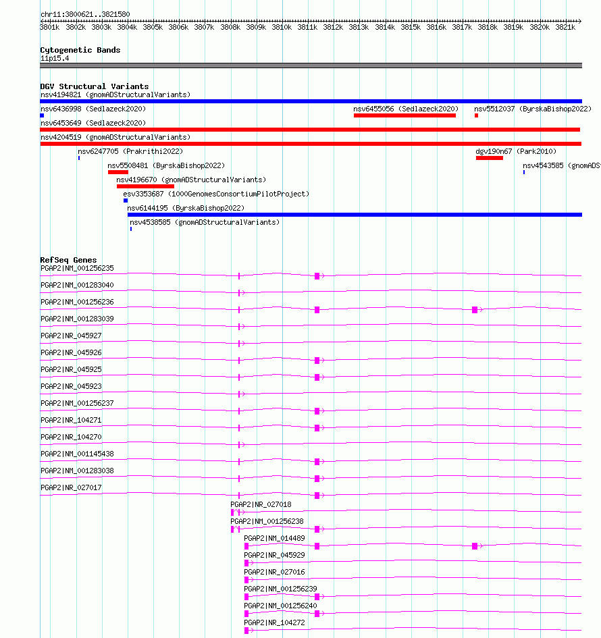The height and width of the screenshot is (638, 601).
Task: Click transcript PGAP2|NR_027018 label
Action: click(261, 505)
